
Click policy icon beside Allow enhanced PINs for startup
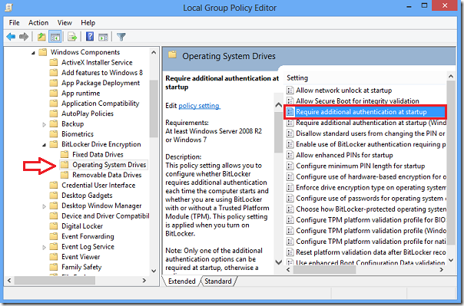(290, 155)
